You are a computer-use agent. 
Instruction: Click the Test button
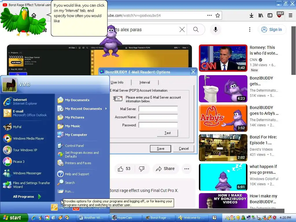tap(167, 133)
